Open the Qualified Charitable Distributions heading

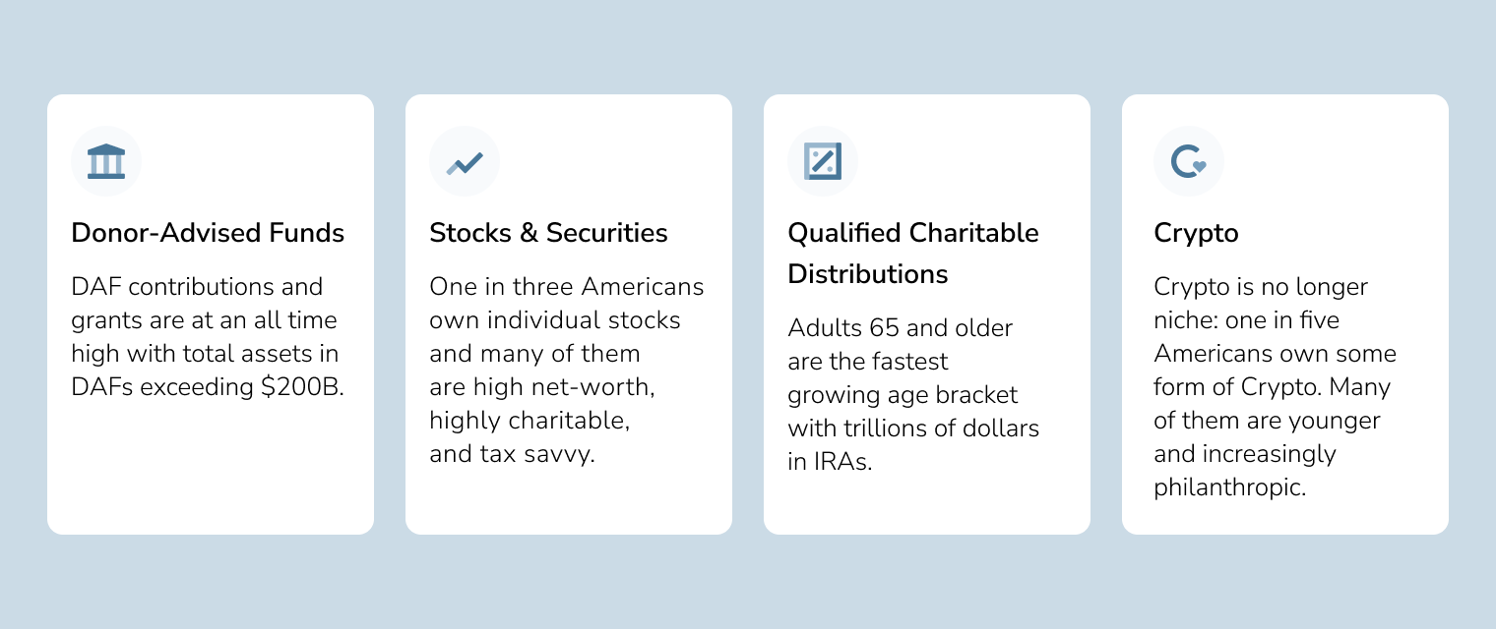click(x=913, y=253)
